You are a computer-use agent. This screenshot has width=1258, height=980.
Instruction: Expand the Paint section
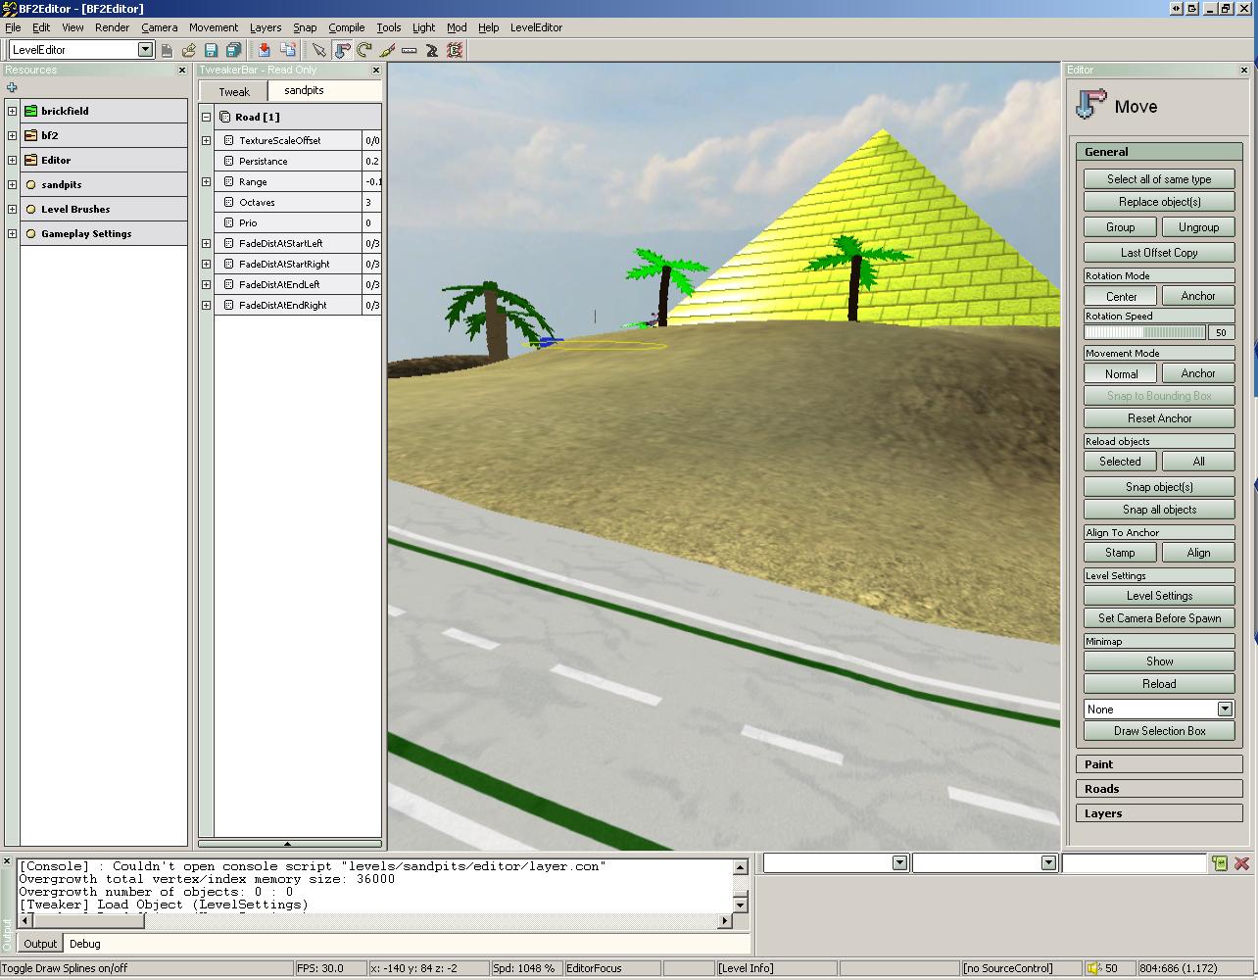click(1159, 764)
